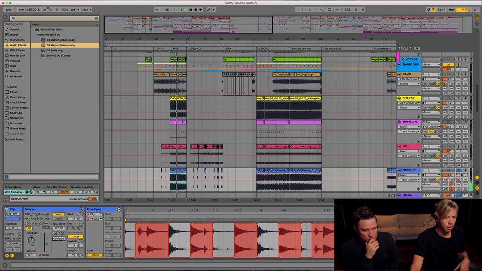Open User Library in Places
The height and width of the screenshot is (271, 482).
click(17, 97)
